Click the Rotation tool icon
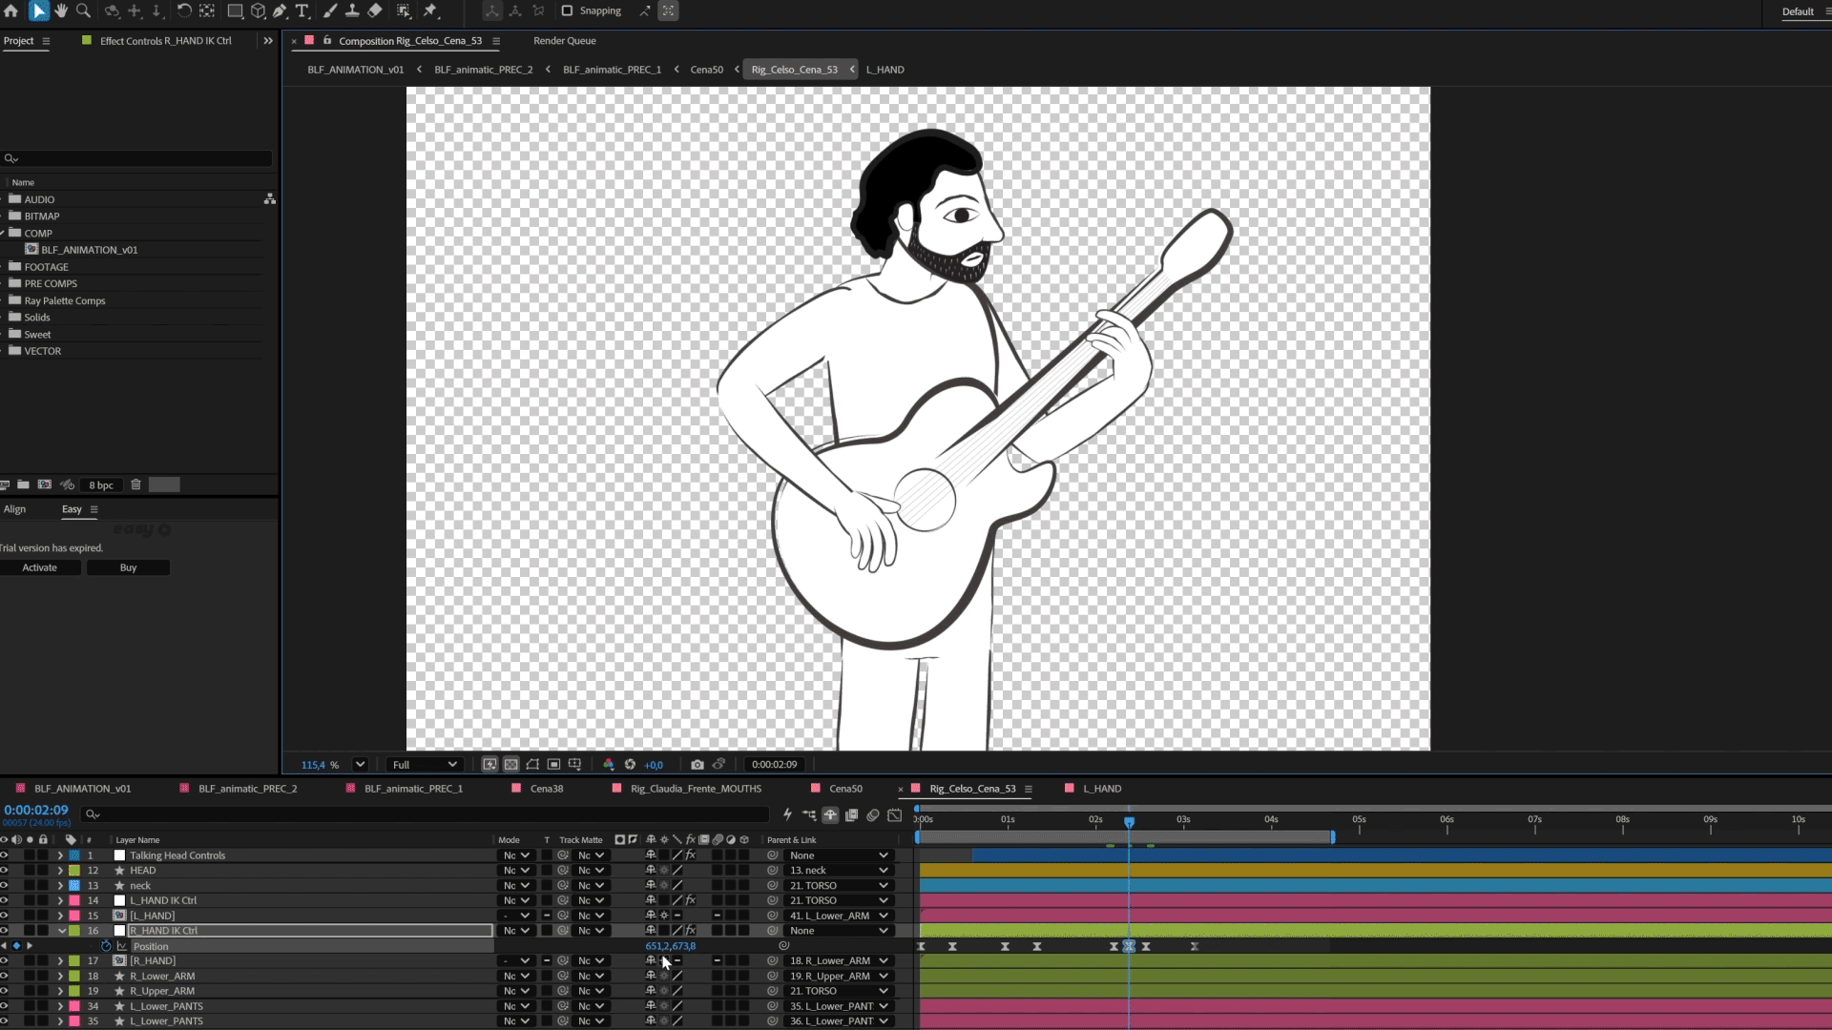 tap(184, 10)
